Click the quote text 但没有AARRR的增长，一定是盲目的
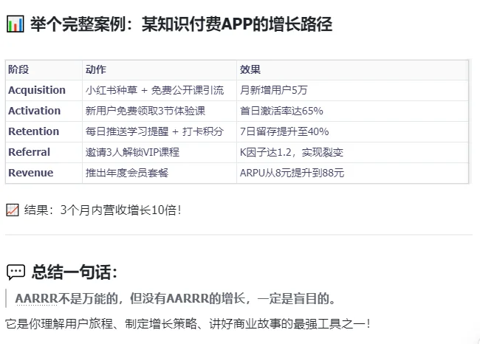 [x=233, y=298]
